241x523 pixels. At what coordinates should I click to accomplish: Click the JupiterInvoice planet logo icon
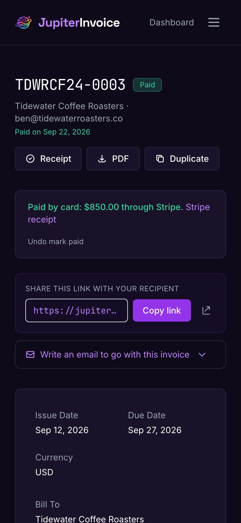point(23,22)
